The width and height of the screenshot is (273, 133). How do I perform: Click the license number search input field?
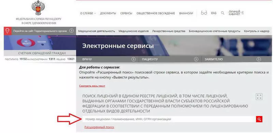tap(169, 119)
